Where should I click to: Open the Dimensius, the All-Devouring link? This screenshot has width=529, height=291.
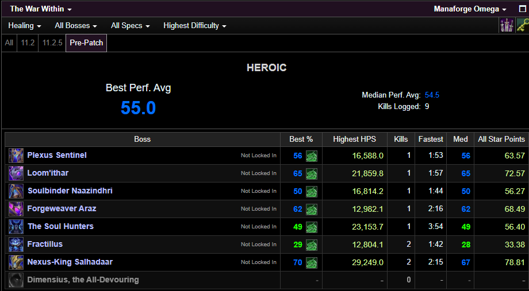pyautogui.click(x=83, y=280)
